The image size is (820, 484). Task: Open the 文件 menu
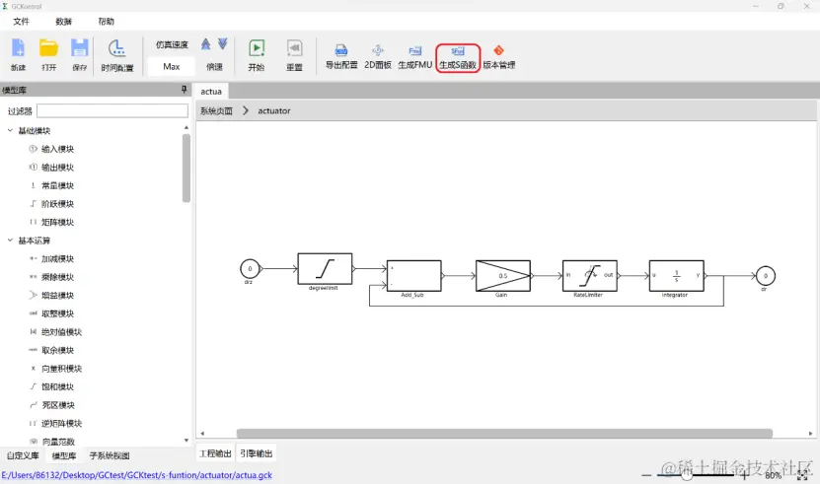pyautogui.click(x=21, y=22)
